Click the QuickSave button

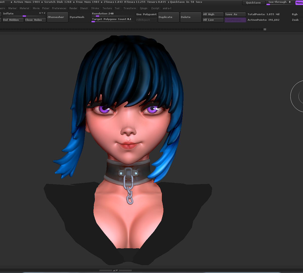tap(254, 3)
